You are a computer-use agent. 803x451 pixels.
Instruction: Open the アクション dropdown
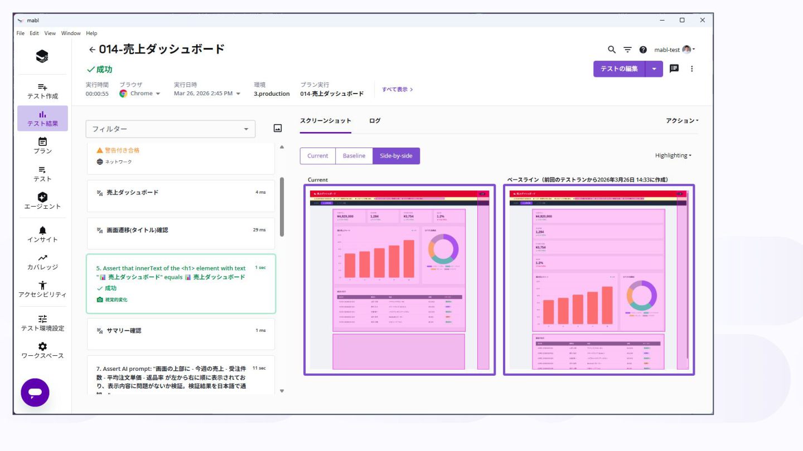pyautogui.click(x=682, y=121)
